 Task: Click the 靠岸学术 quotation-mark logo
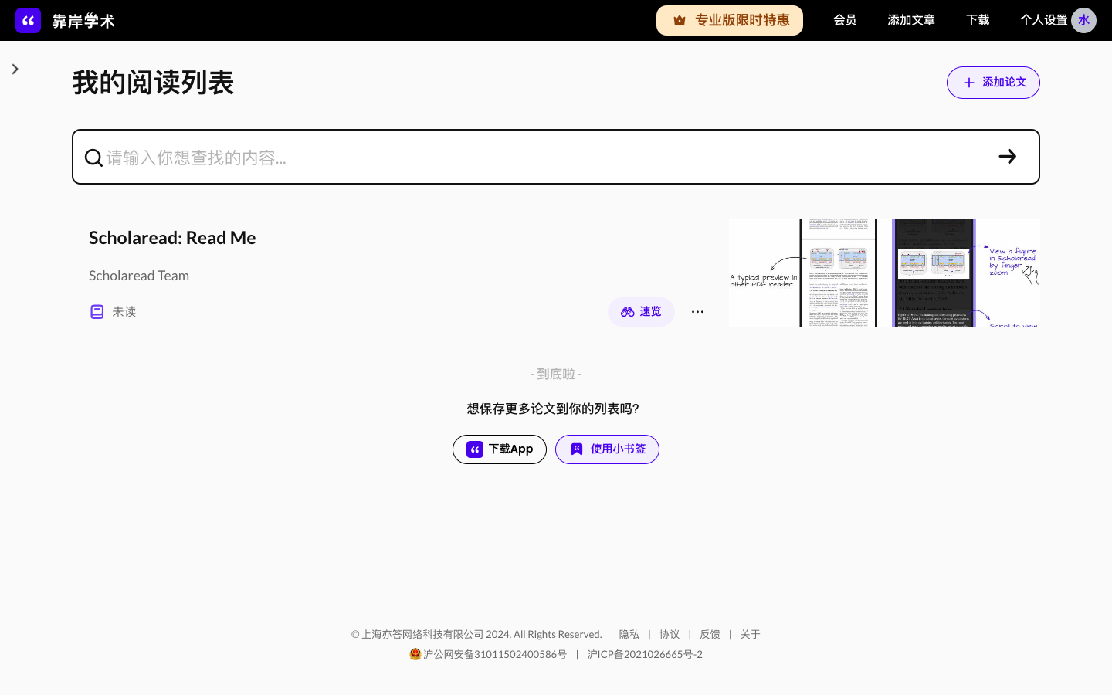coord(29,20)
